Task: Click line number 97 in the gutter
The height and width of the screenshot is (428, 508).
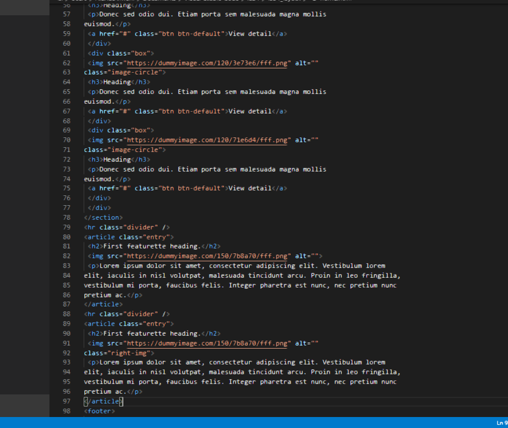Action: click(x=67, y=401)
